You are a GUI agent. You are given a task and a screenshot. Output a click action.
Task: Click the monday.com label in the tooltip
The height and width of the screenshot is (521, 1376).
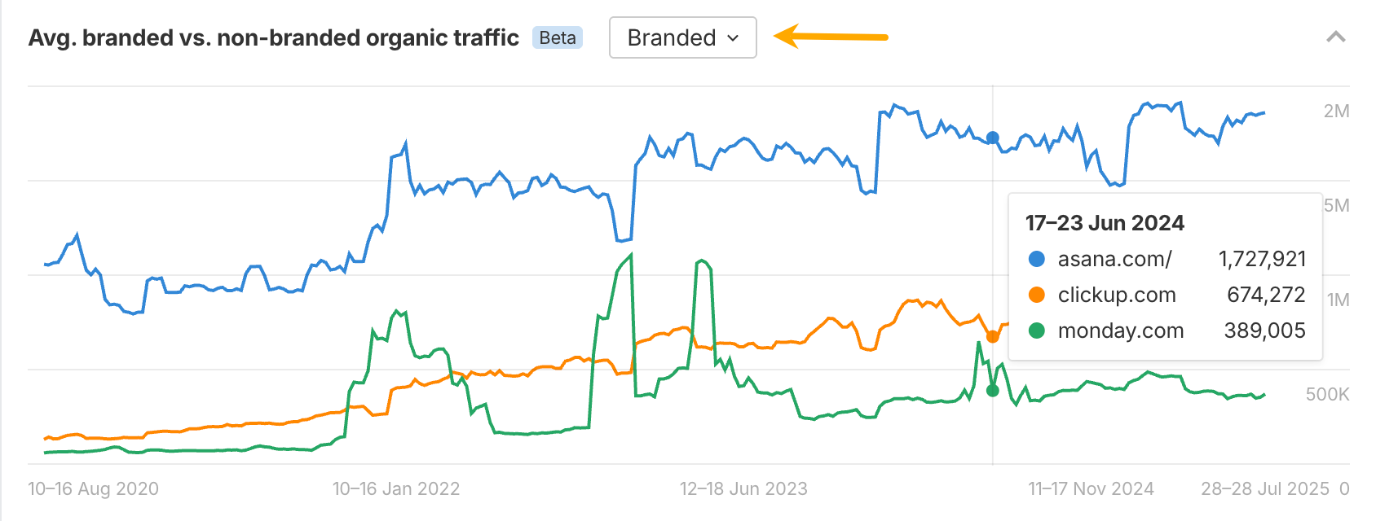tap(1121, 331)
